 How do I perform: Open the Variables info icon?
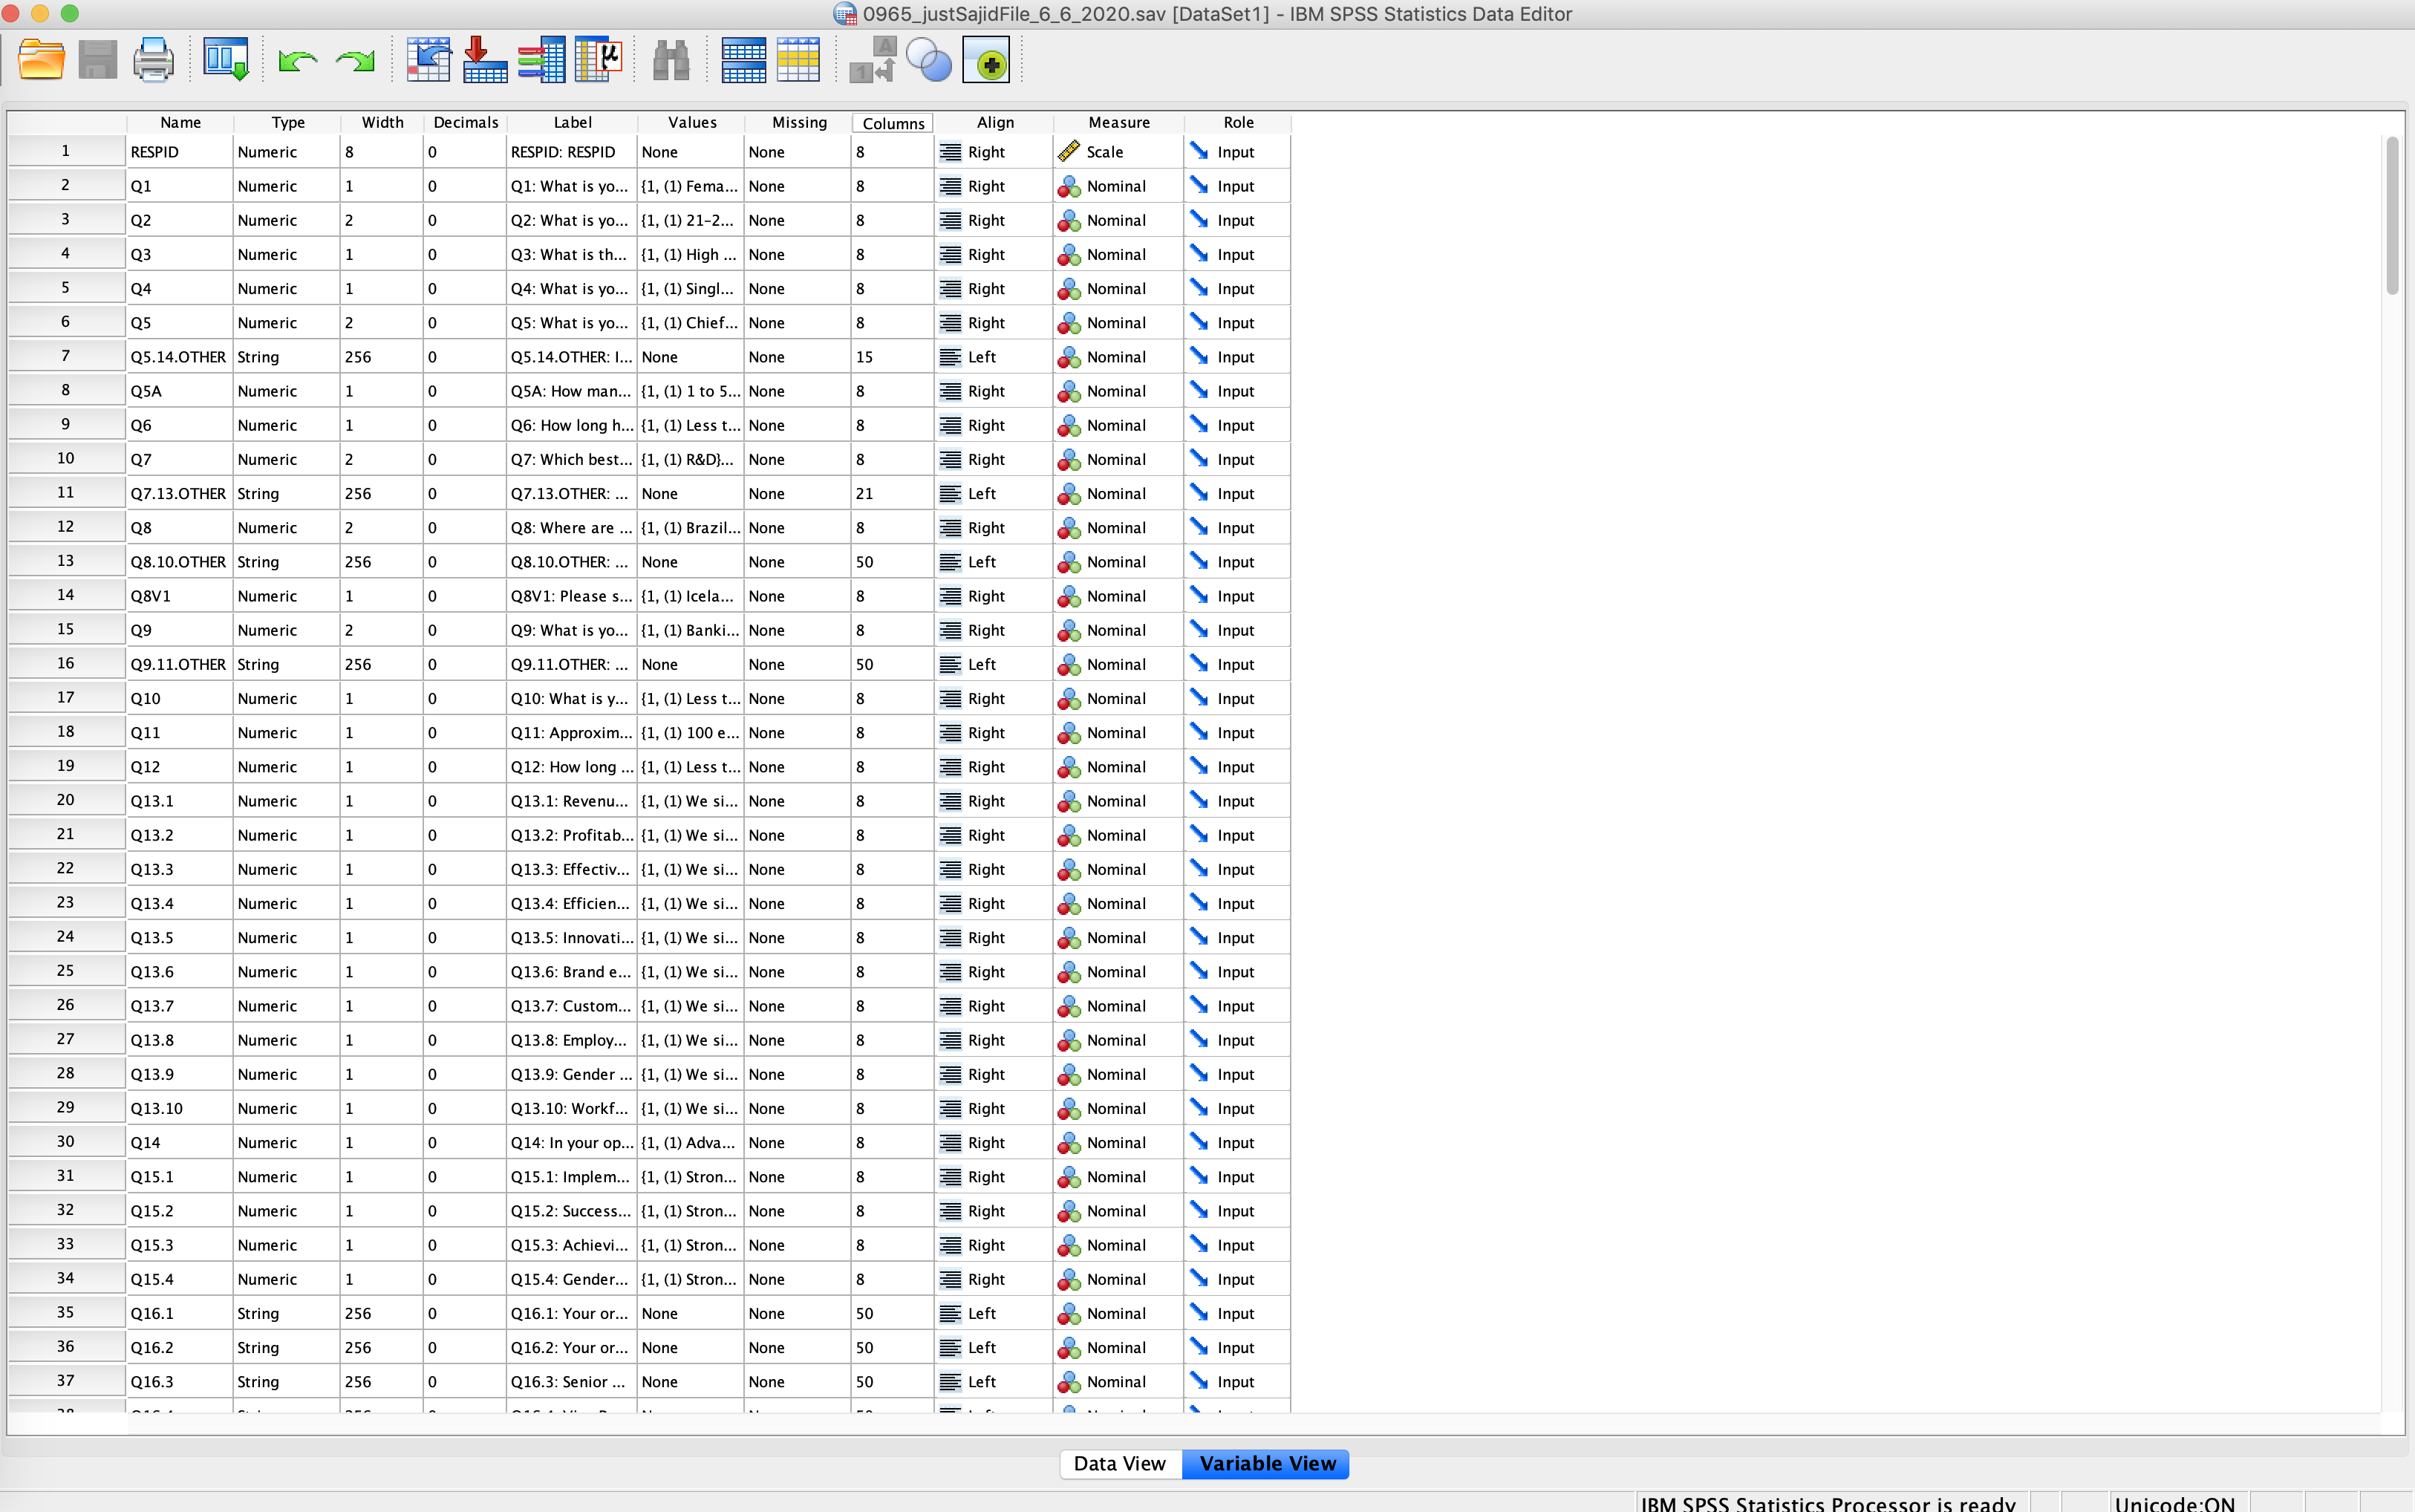coord(541,60)
